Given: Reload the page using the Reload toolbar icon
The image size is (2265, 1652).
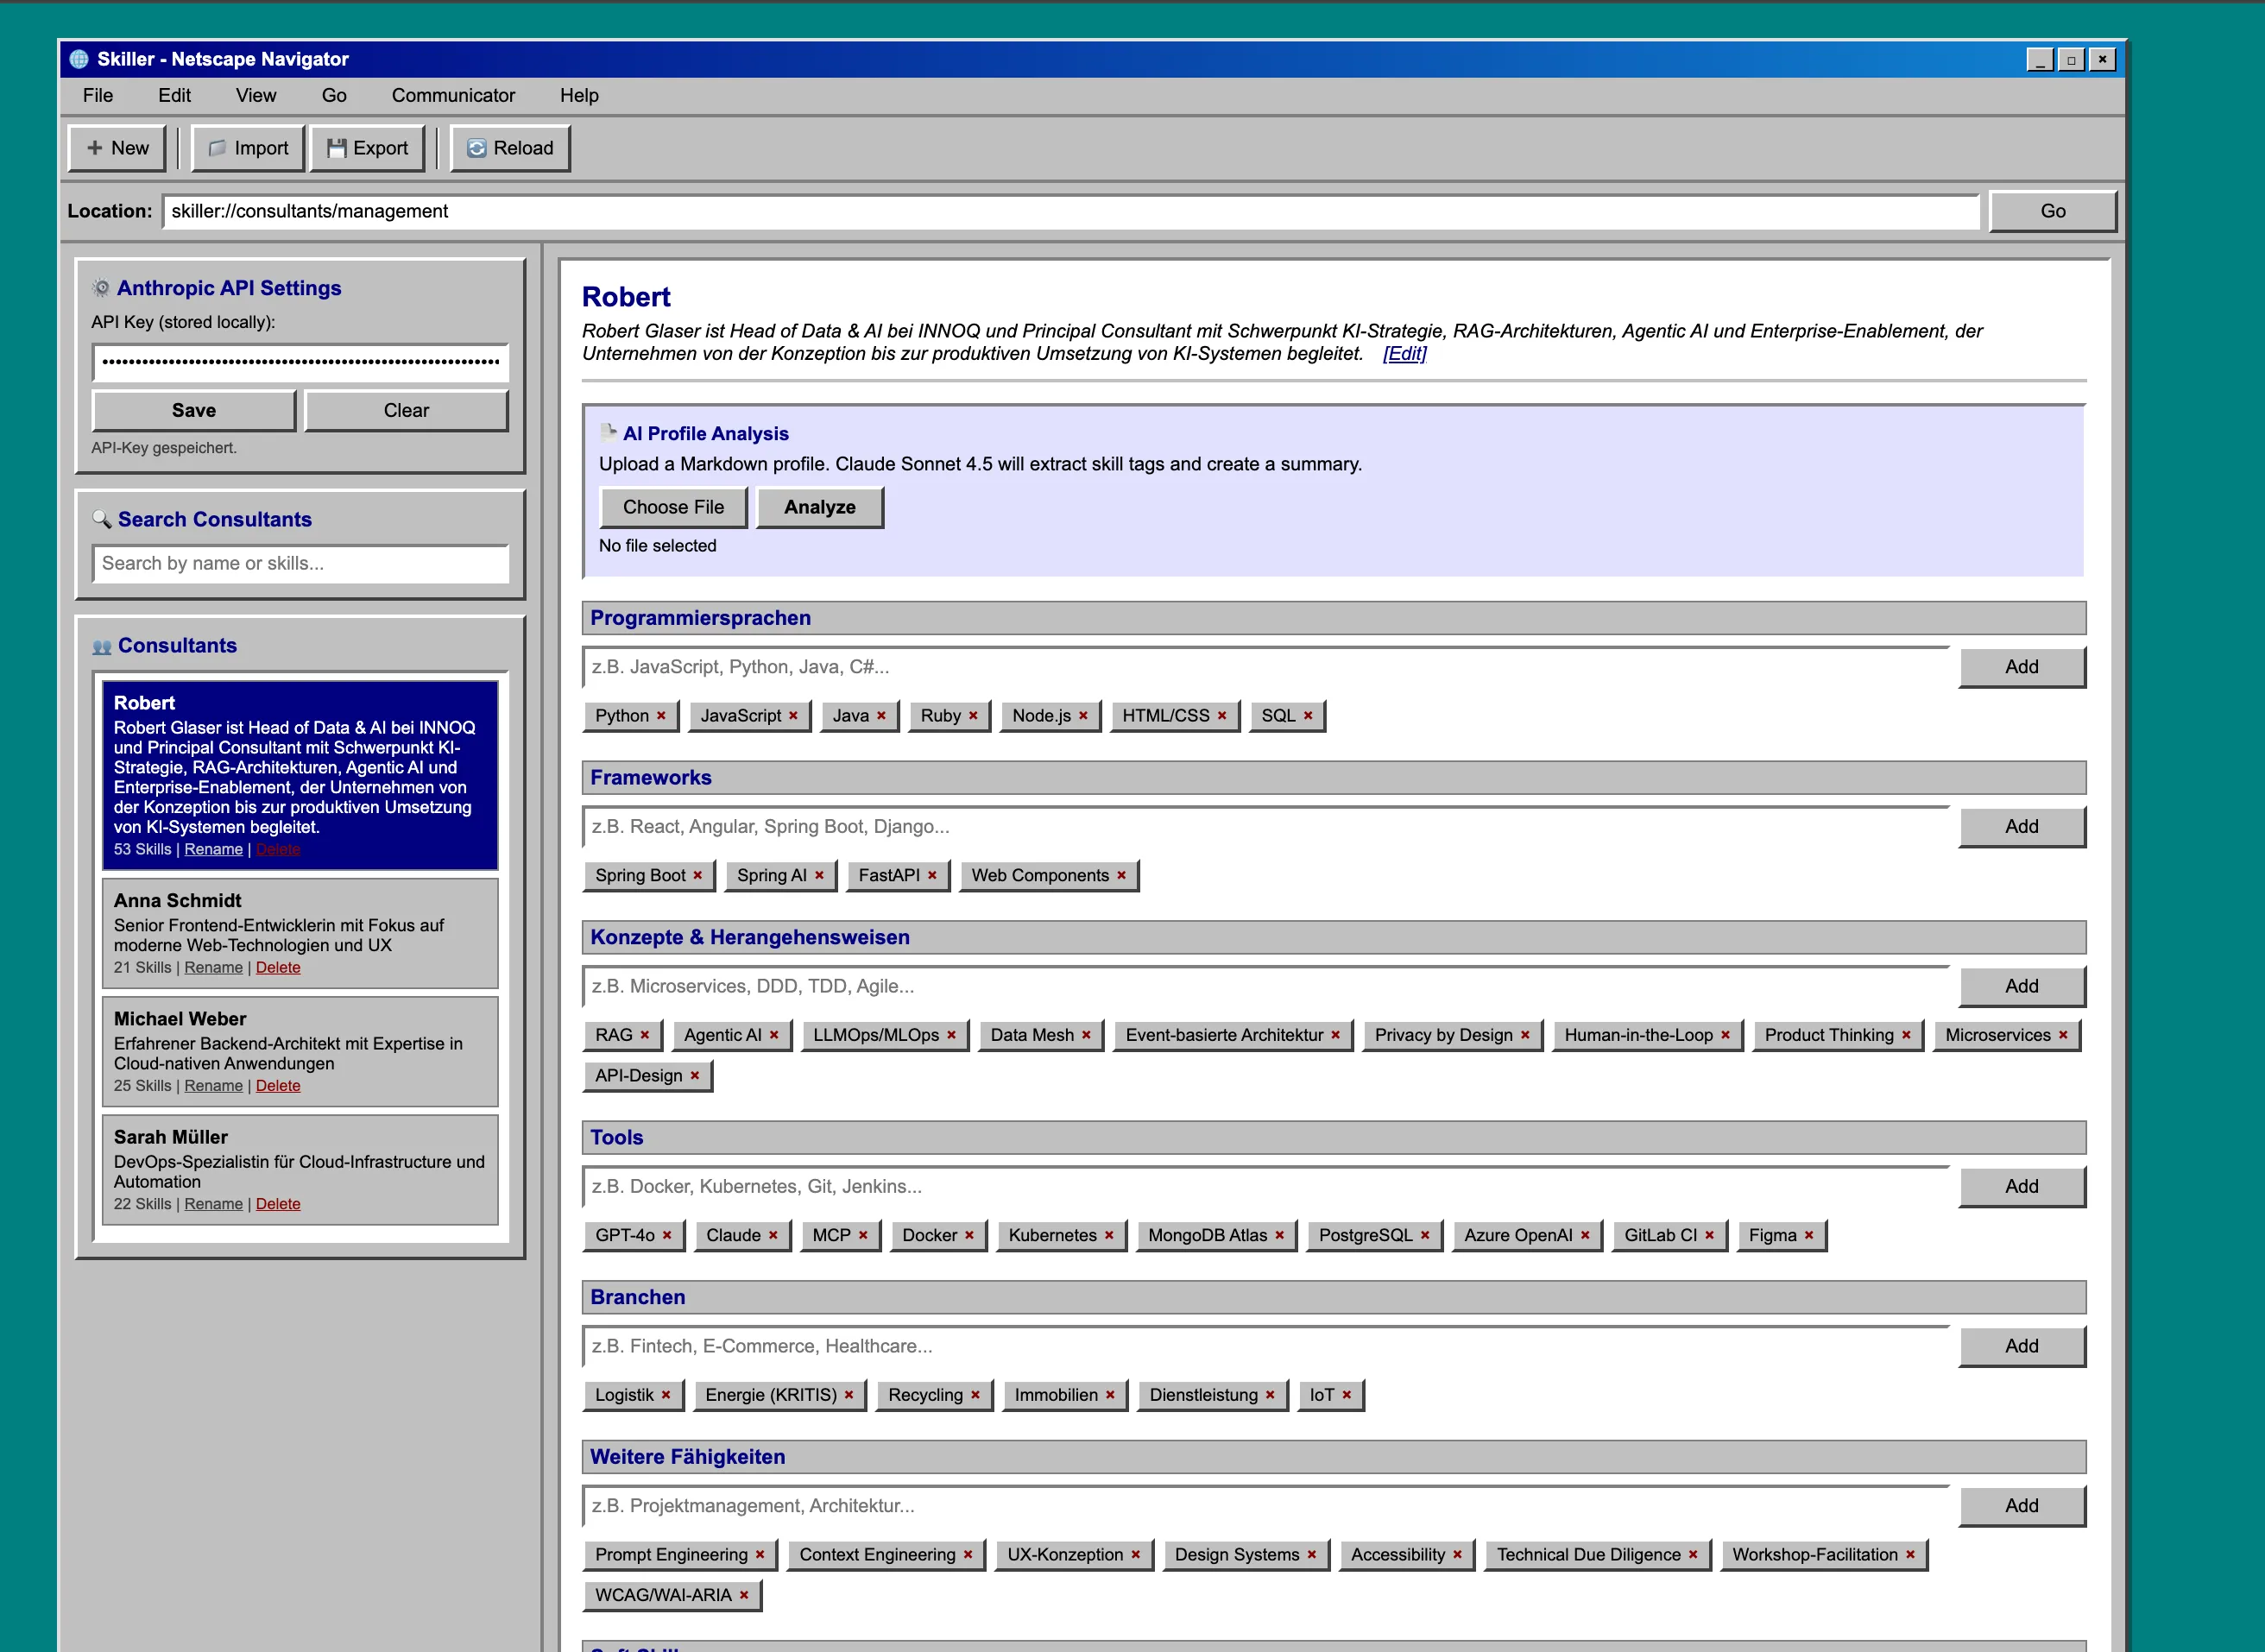Looking at the screenshot, I should coord(478,147).
